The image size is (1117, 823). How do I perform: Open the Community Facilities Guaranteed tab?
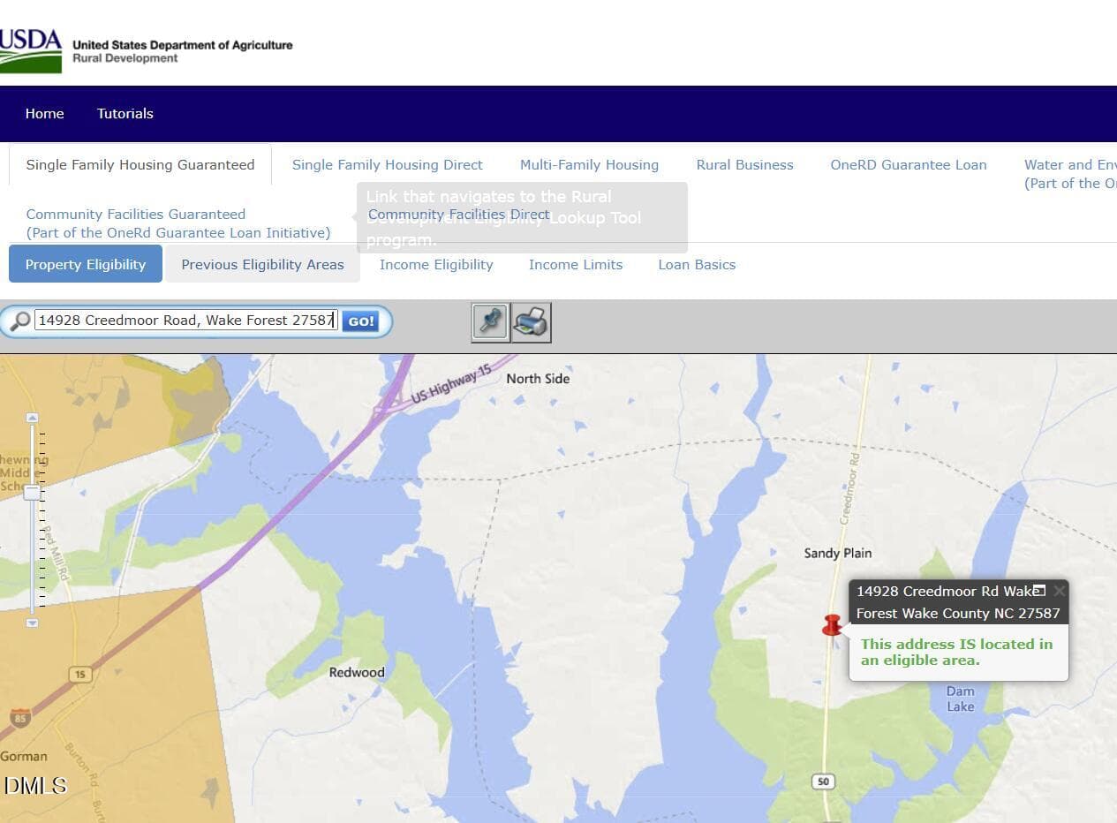point(178,223)
